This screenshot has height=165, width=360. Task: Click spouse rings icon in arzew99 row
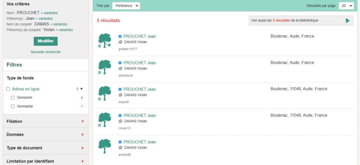click(120, 147)
